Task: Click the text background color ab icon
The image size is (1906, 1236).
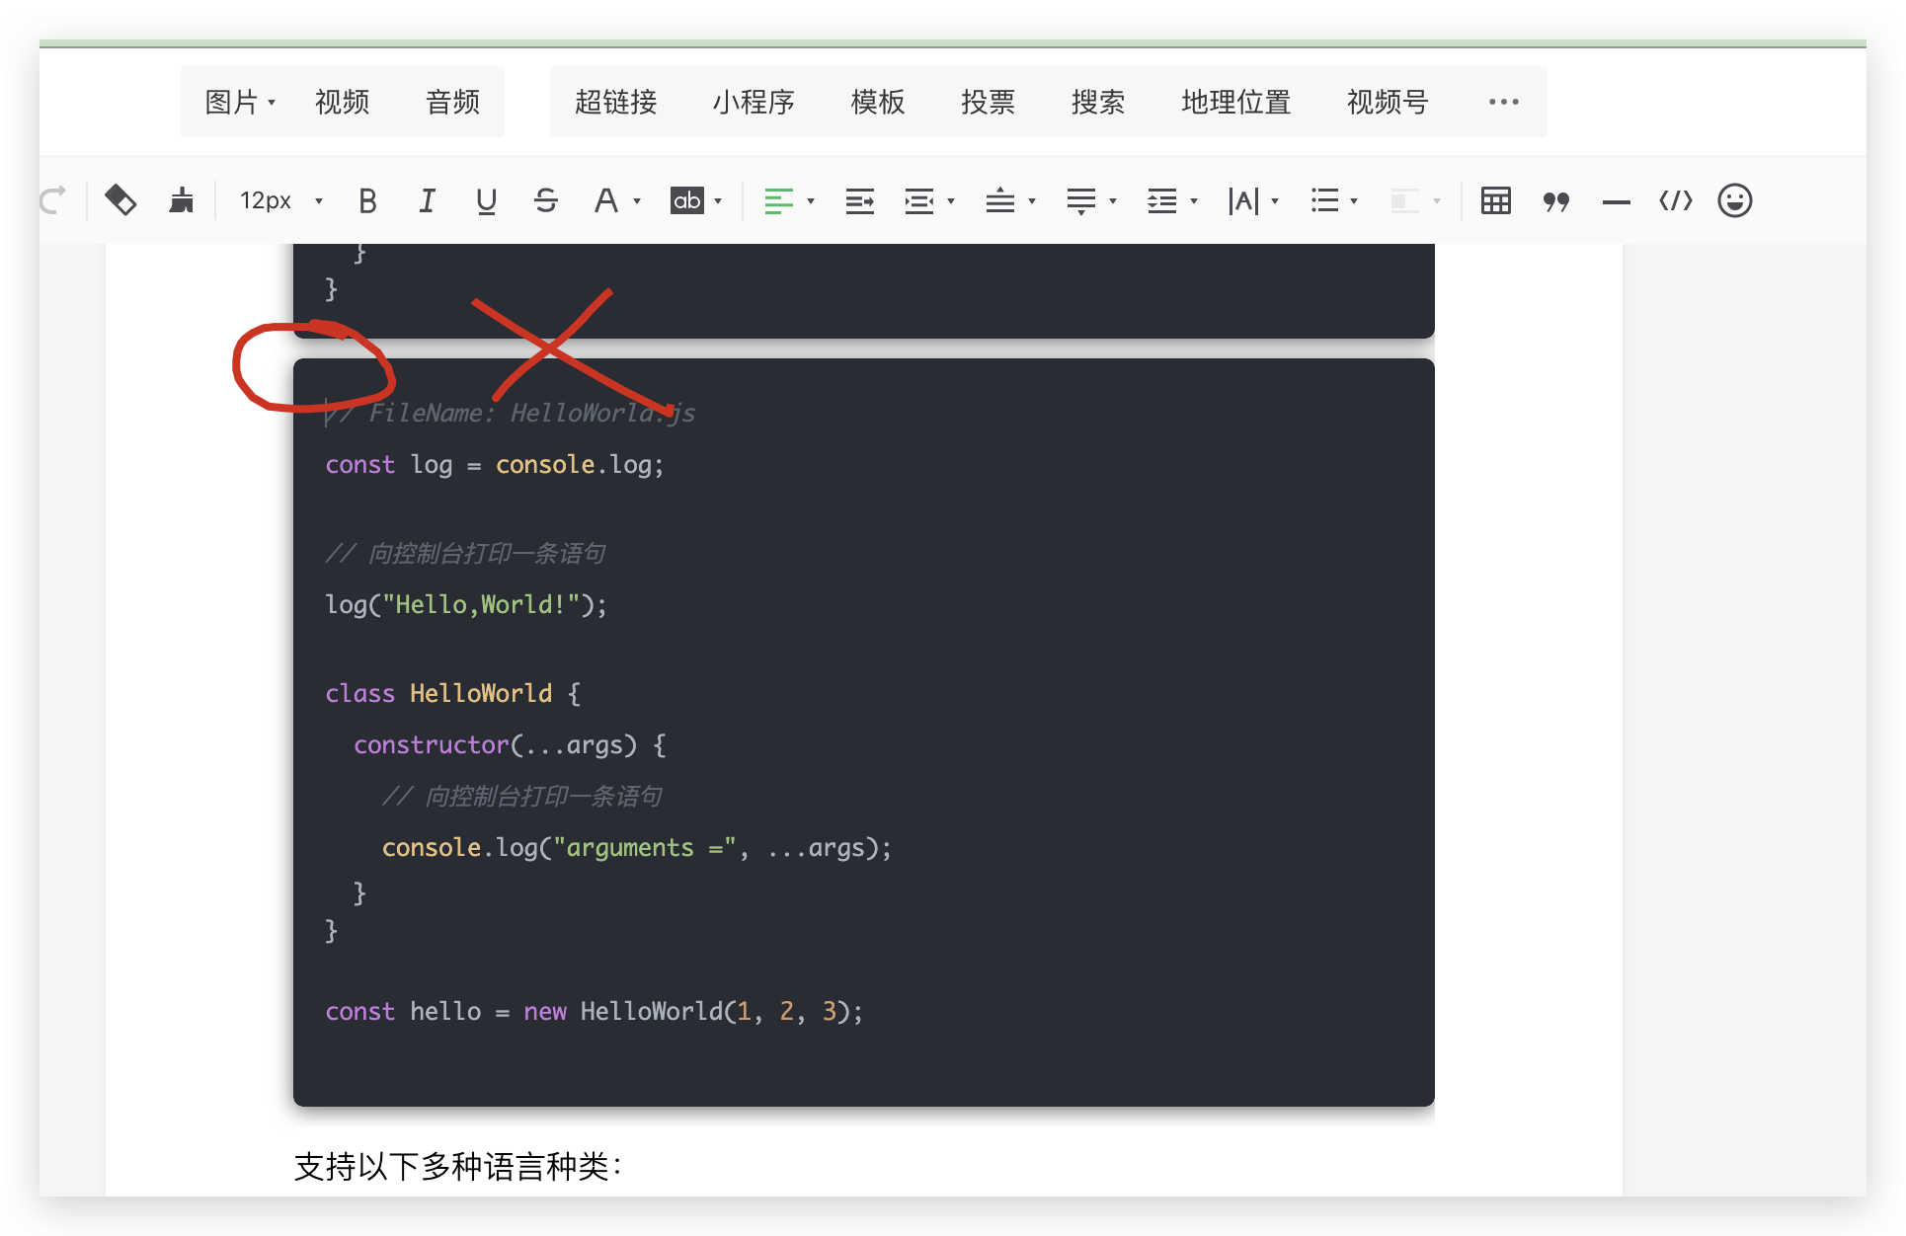Action: point(686,201)
